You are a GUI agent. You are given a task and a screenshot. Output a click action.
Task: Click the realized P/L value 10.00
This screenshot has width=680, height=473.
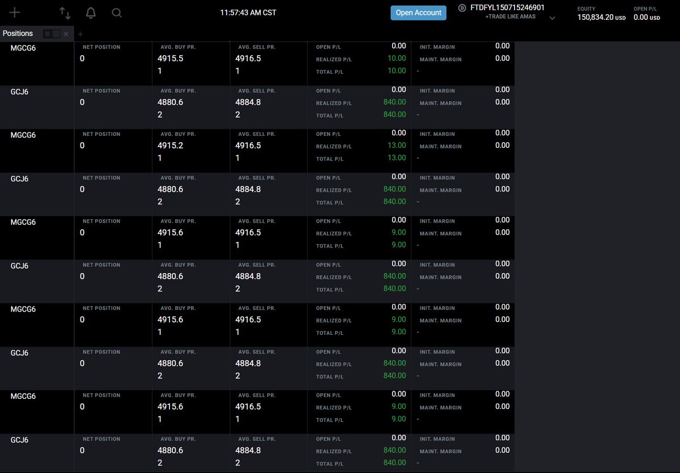tap(397, 58)
